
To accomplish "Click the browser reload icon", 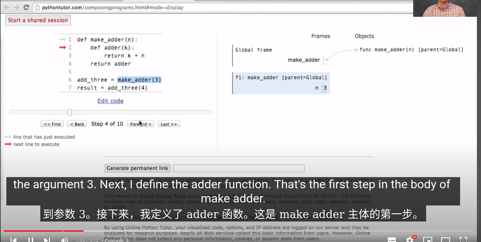I will [x=26, y=7].
